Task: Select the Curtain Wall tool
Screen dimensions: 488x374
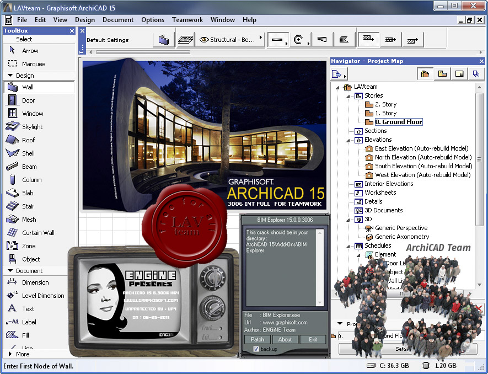Action: [x=39, y=233]
